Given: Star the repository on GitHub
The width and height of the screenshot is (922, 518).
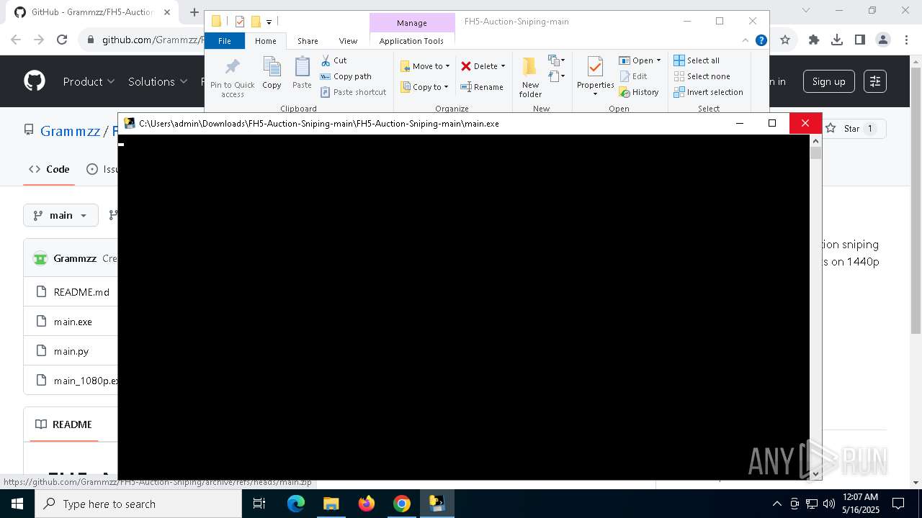Looking at the screenshot, I should coord(851,128).
